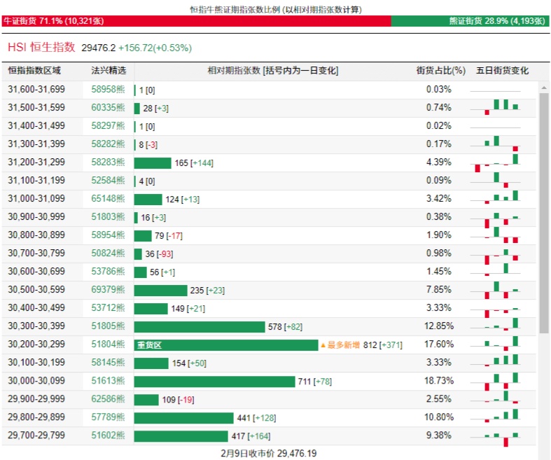Click the 36 [-93] value for 30,700-30,799
Viewport: 551px width, 460px height.
point(159,254)
